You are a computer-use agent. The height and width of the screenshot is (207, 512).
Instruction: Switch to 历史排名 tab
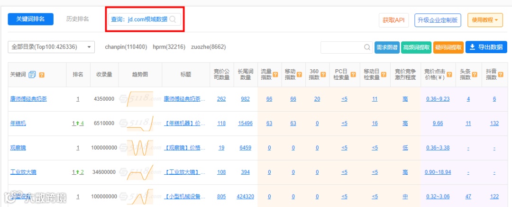click(77, 19)
